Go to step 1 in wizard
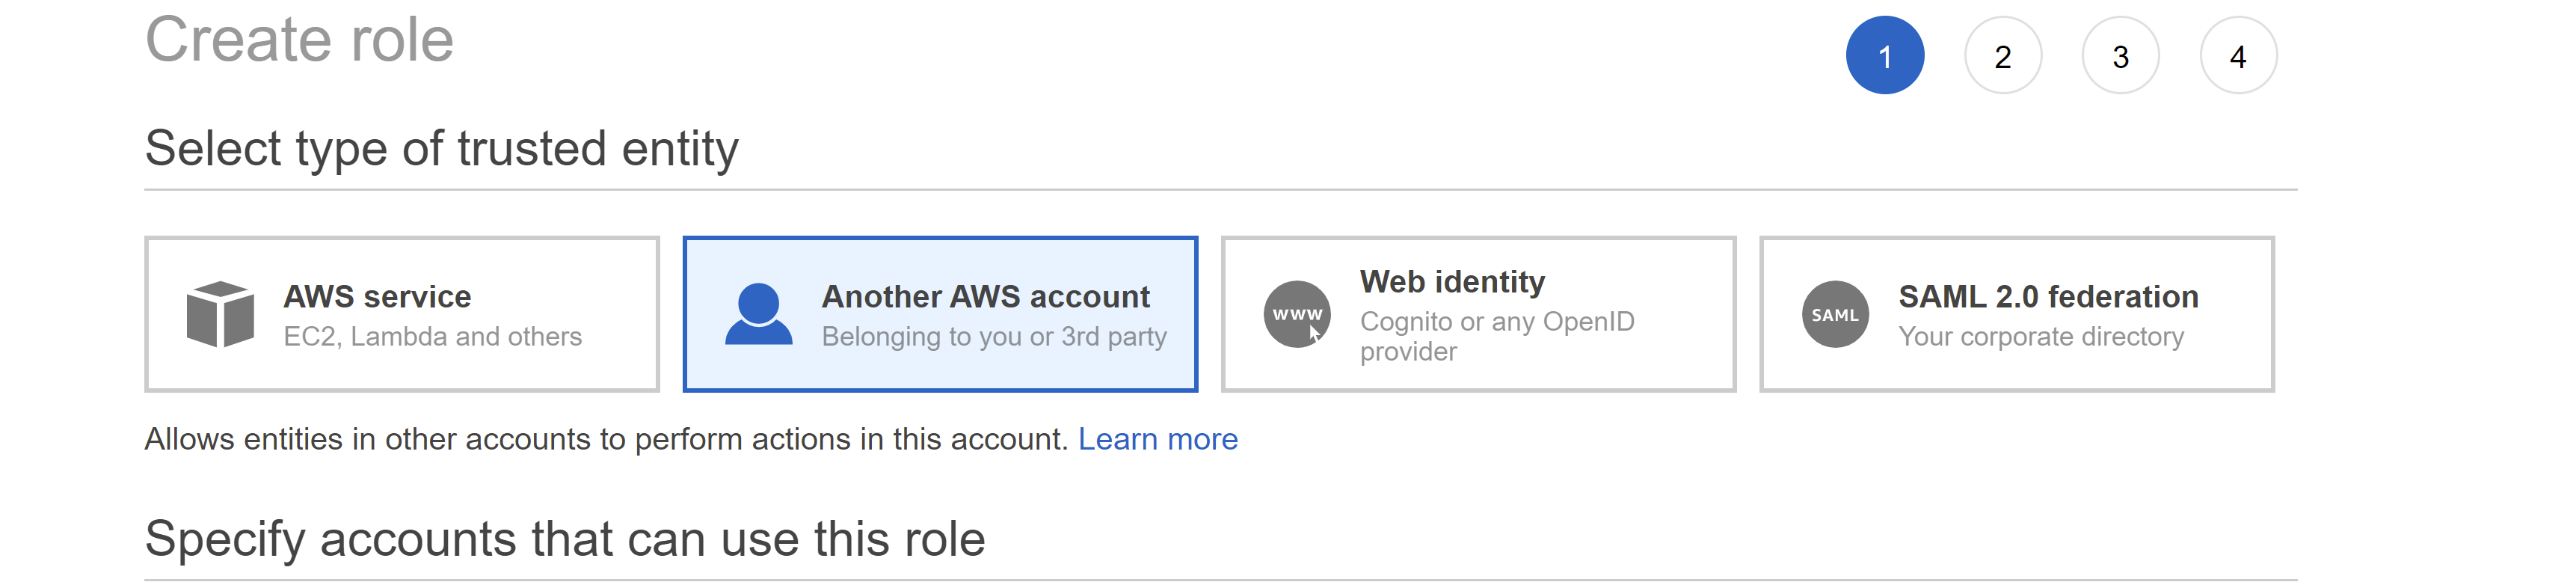Viewport: 2576px width, 582px height. pyautogui.click(x=1885, y=56)
